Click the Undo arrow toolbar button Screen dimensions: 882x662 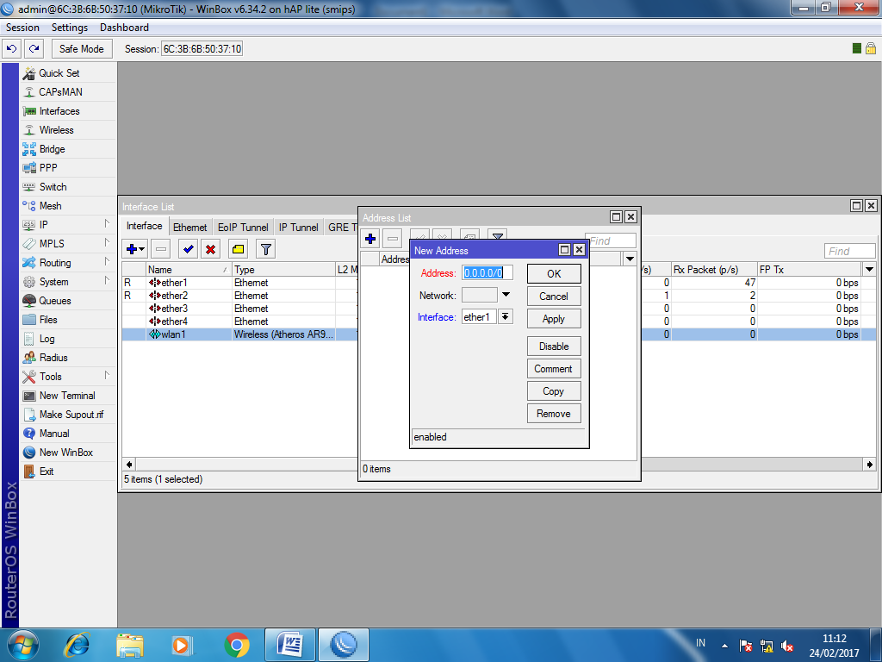pos(12,49)
